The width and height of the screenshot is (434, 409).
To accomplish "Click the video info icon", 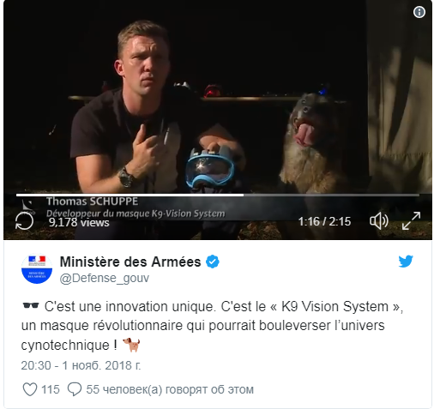I will 419,12.
